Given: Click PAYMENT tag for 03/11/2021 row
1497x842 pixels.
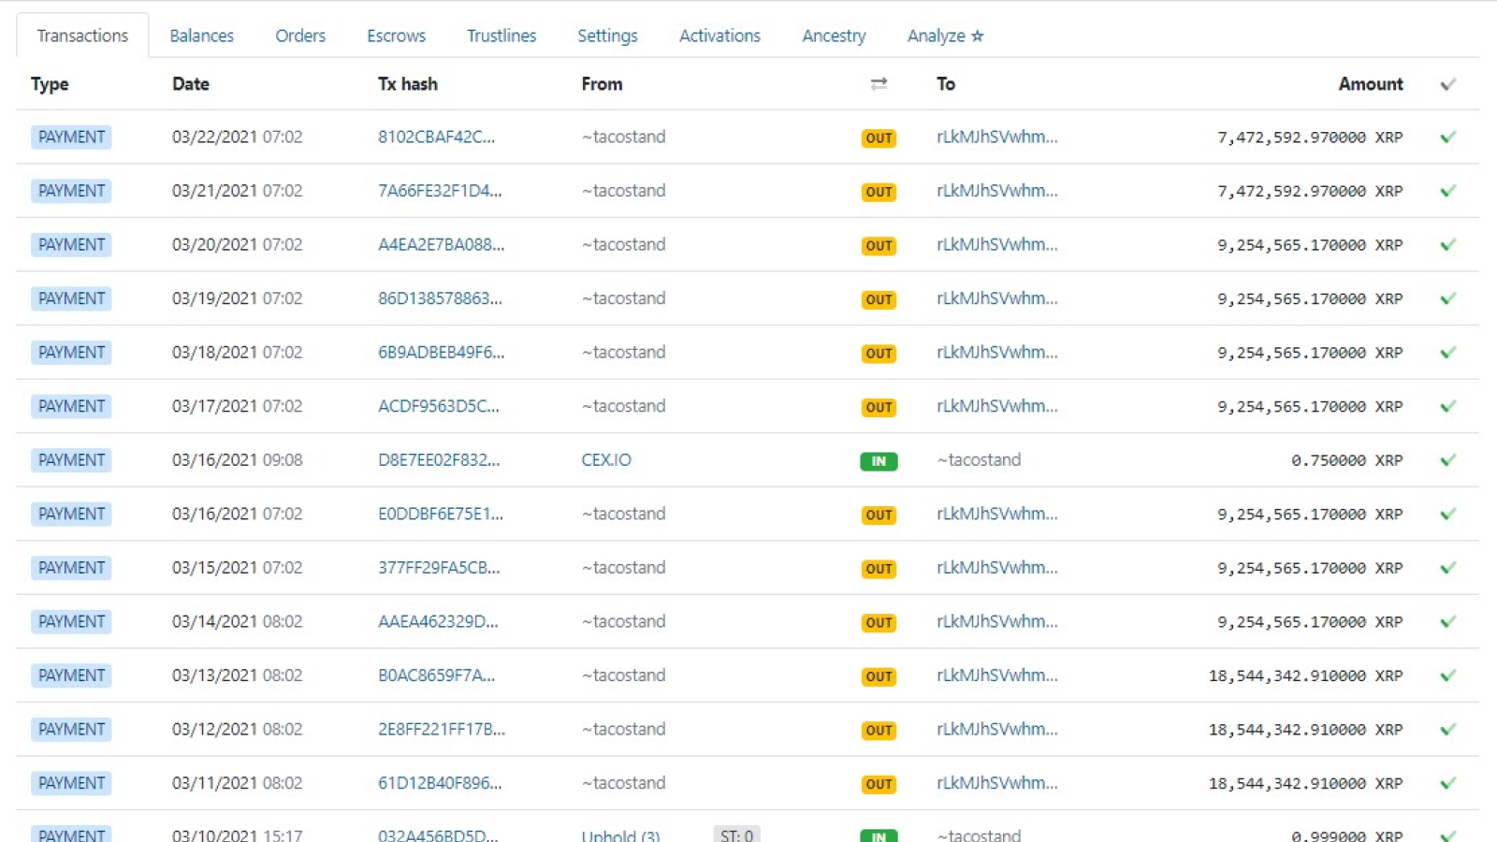Looking at the screenshot, I should click(x=71, y=783).
